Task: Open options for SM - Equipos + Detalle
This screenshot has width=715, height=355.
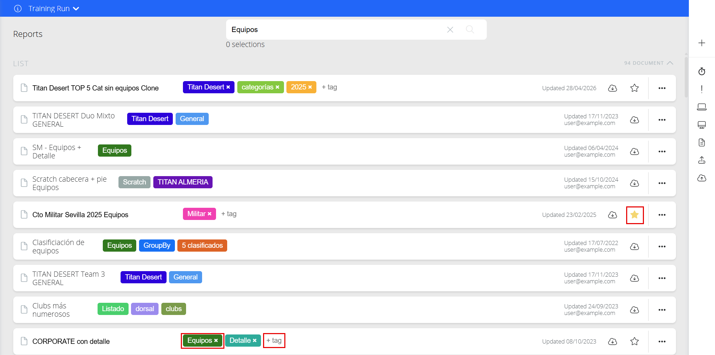Action: [662, 151]
